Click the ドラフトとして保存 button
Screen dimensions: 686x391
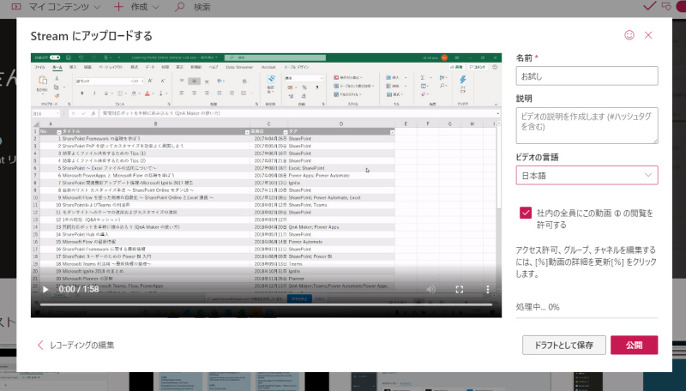(564, 345)
